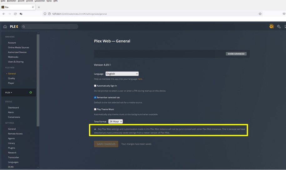The width and height of the screenshot is (286, 170).
Task: Enable Play Theme Music checkbox
Action: point(95,109)
